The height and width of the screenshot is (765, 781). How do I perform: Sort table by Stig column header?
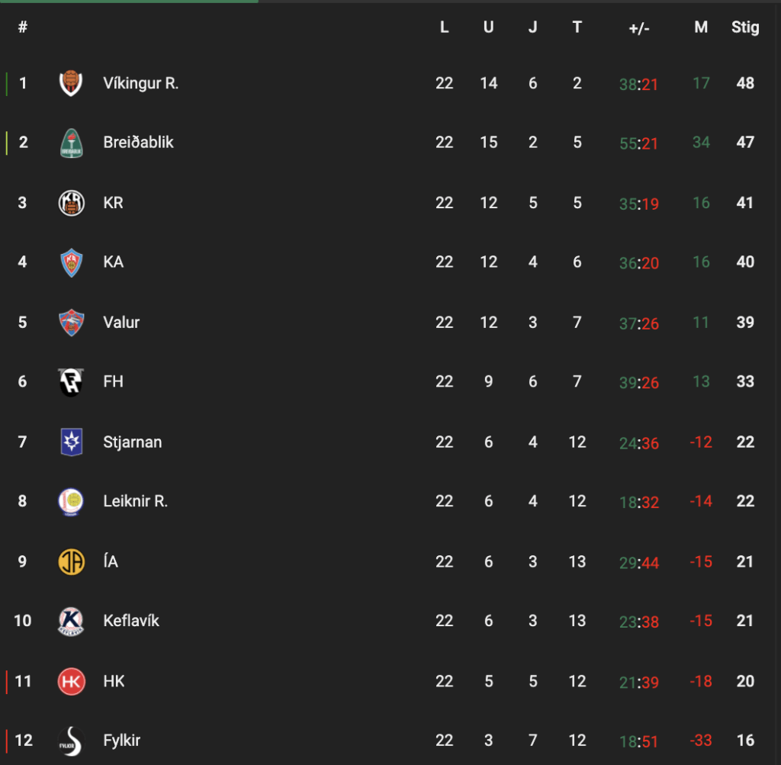pos(745,27)
